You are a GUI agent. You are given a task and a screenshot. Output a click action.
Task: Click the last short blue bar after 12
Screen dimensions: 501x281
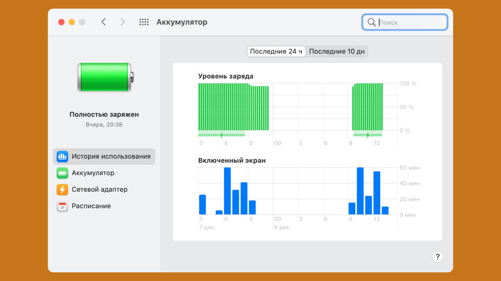tap(385, 211)
